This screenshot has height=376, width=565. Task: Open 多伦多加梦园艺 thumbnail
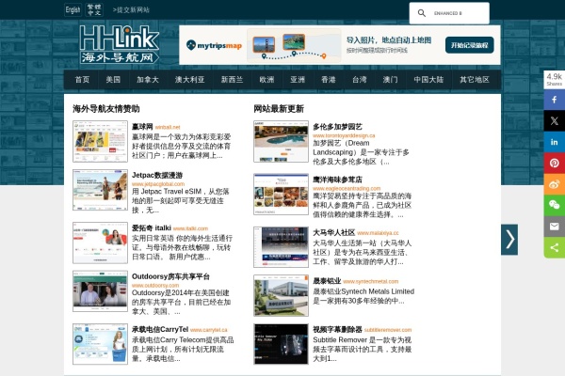pos(281,141)
